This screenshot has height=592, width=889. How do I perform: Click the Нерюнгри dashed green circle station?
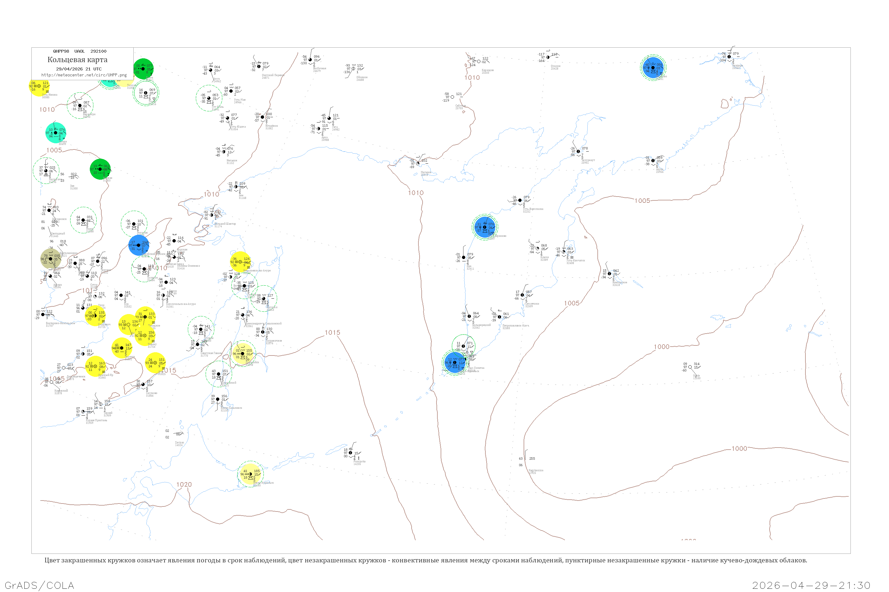tap(80, 106)
